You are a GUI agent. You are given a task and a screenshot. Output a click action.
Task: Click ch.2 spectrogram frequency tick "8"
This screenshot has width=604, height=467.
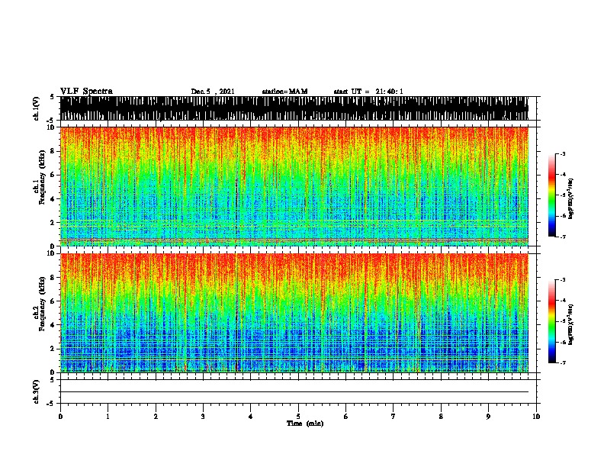tap(53, 278)
